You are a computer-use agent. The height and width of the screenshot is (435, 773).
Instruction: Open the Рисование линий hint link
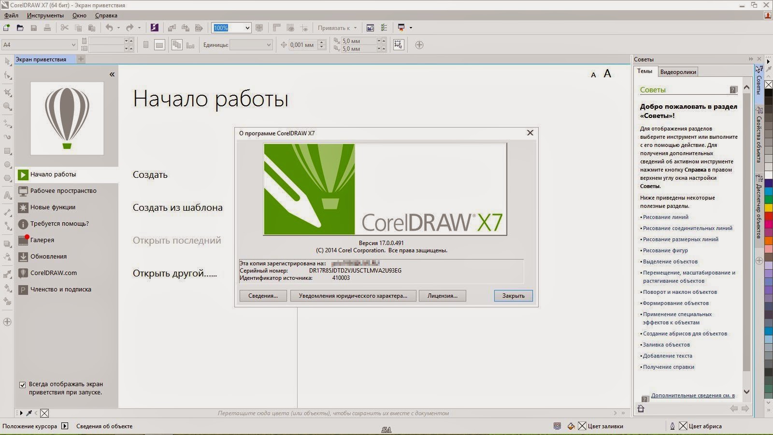tap(665, 217)
